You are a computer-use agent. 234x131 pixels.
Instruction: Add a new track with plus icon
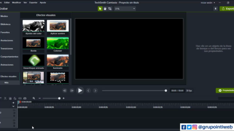pos(13,103)
